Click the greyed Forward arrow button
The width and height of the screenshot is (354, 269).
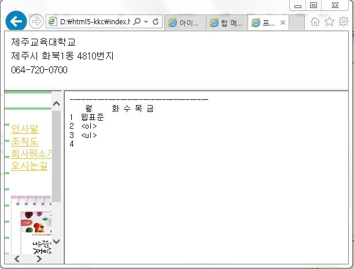(36, 21)
